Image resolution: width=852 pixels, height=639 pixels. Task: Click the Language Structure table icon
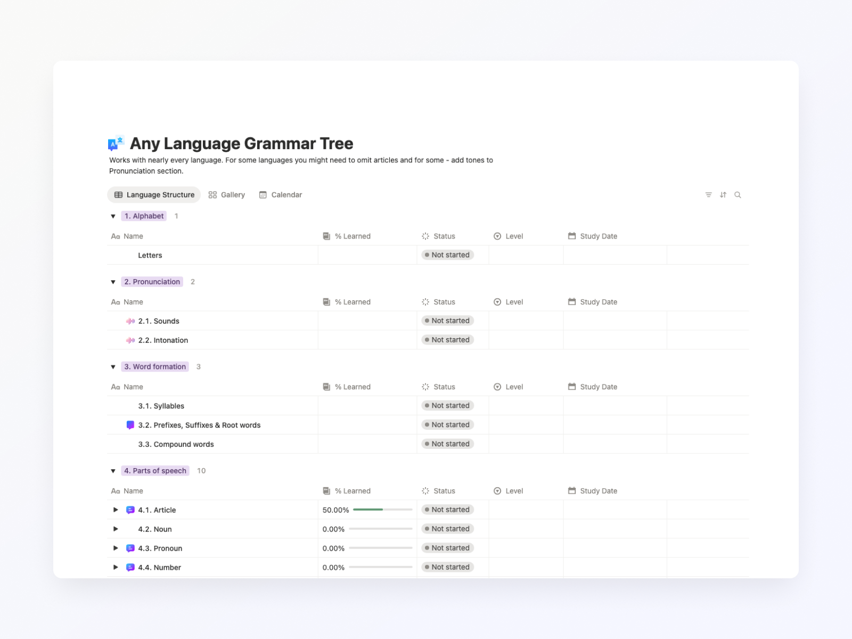click(118, 195)
